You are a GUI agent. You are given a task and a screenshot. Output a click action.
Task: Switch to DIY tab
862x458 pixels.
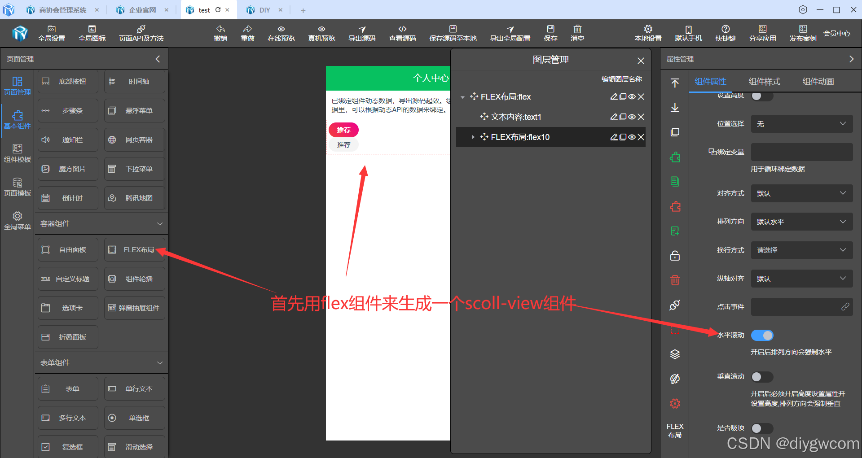tap(264, 10)
